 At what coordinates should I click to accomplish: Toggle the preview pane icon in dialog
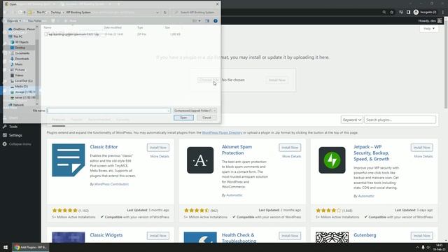(x=207, y=21)
